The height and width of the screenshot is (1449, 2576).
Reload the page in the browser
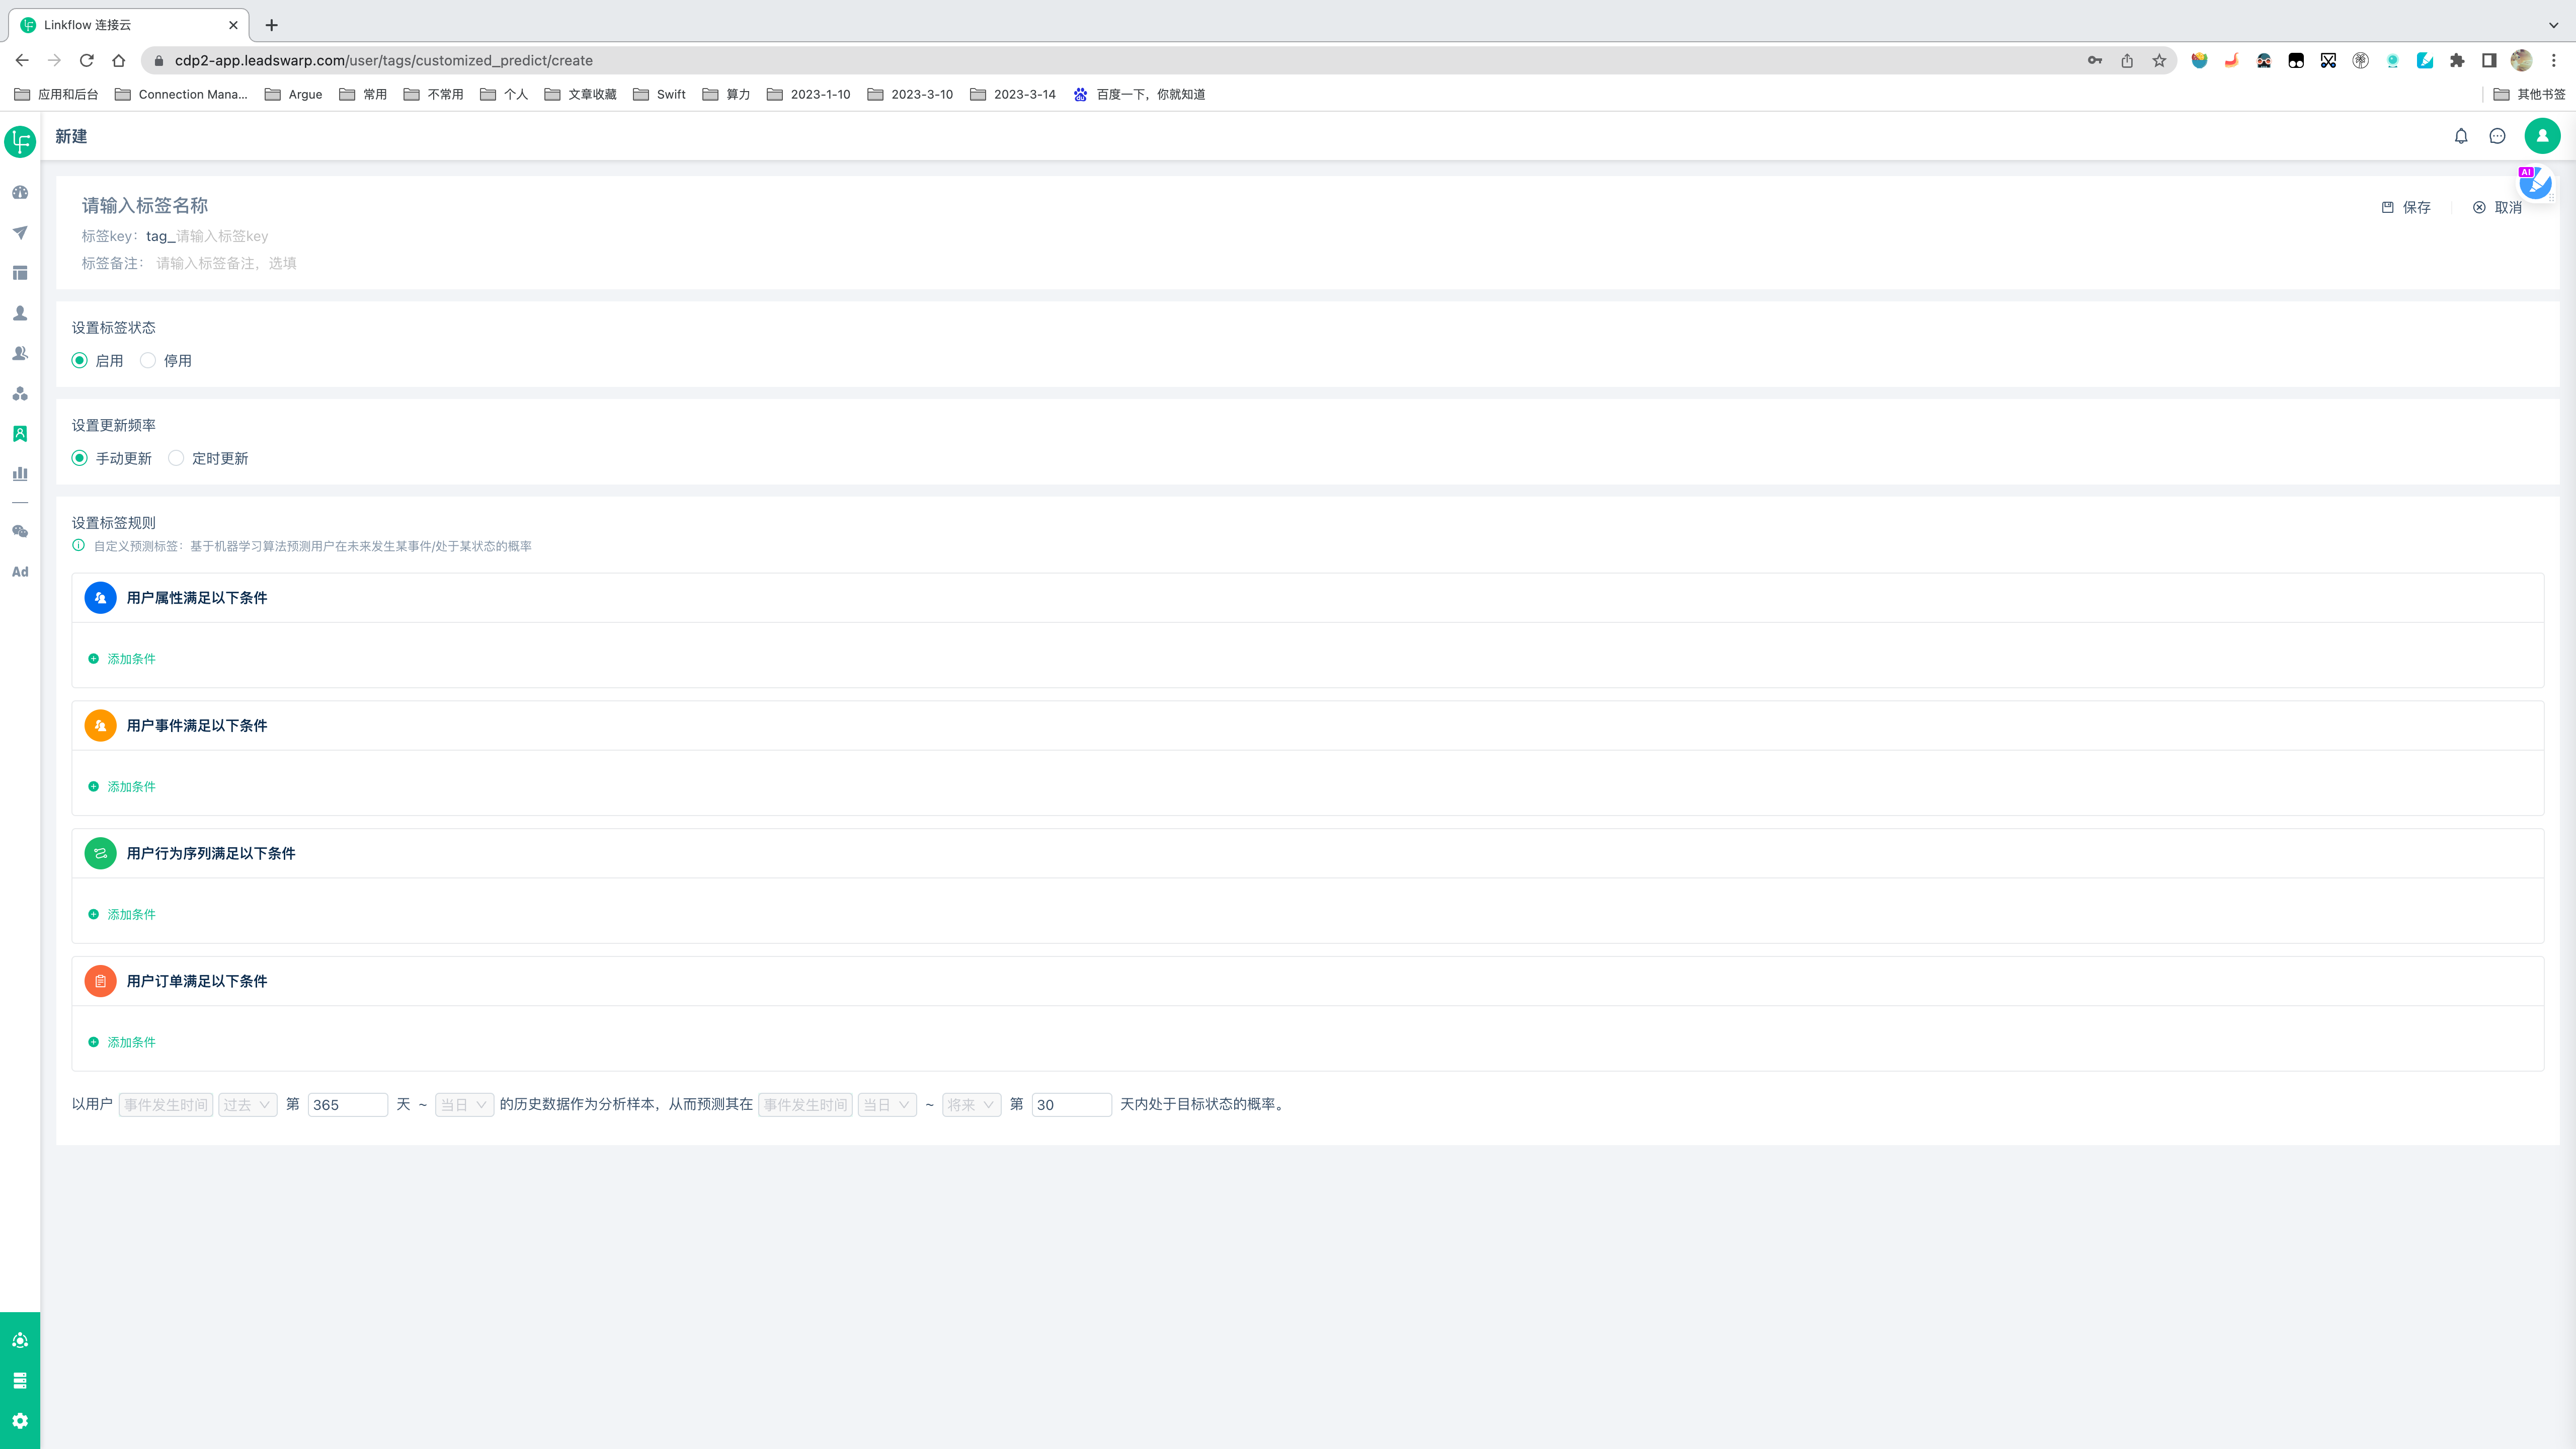(87, 60)
